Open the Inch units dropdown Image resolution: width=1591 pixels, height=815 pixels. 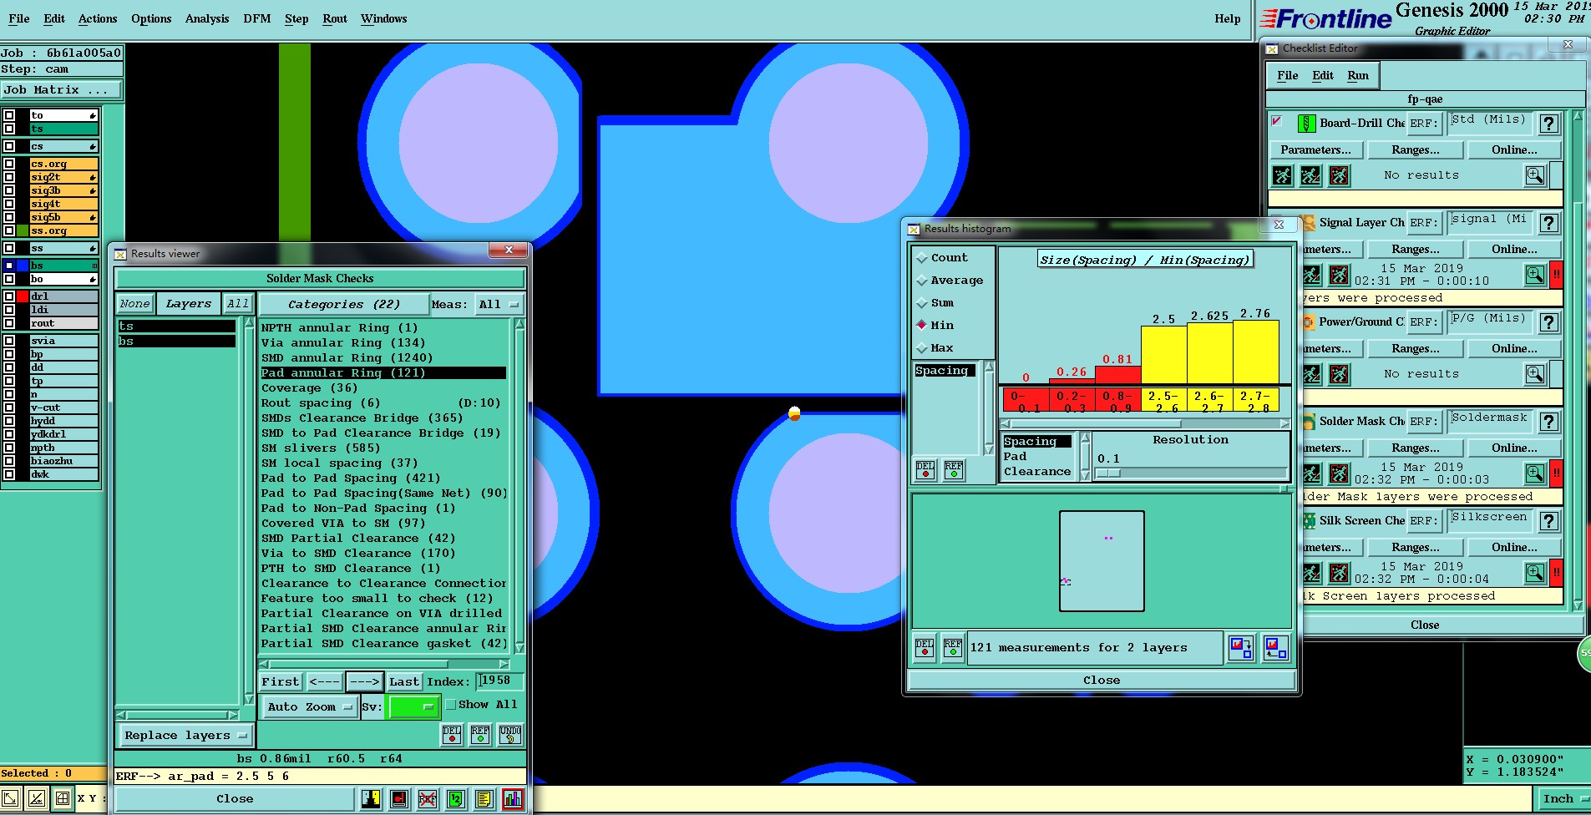point(1564,799)
